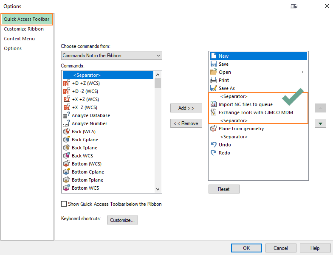
Task: Click the Back (WCS) icon
Action: tap(66, 132)
